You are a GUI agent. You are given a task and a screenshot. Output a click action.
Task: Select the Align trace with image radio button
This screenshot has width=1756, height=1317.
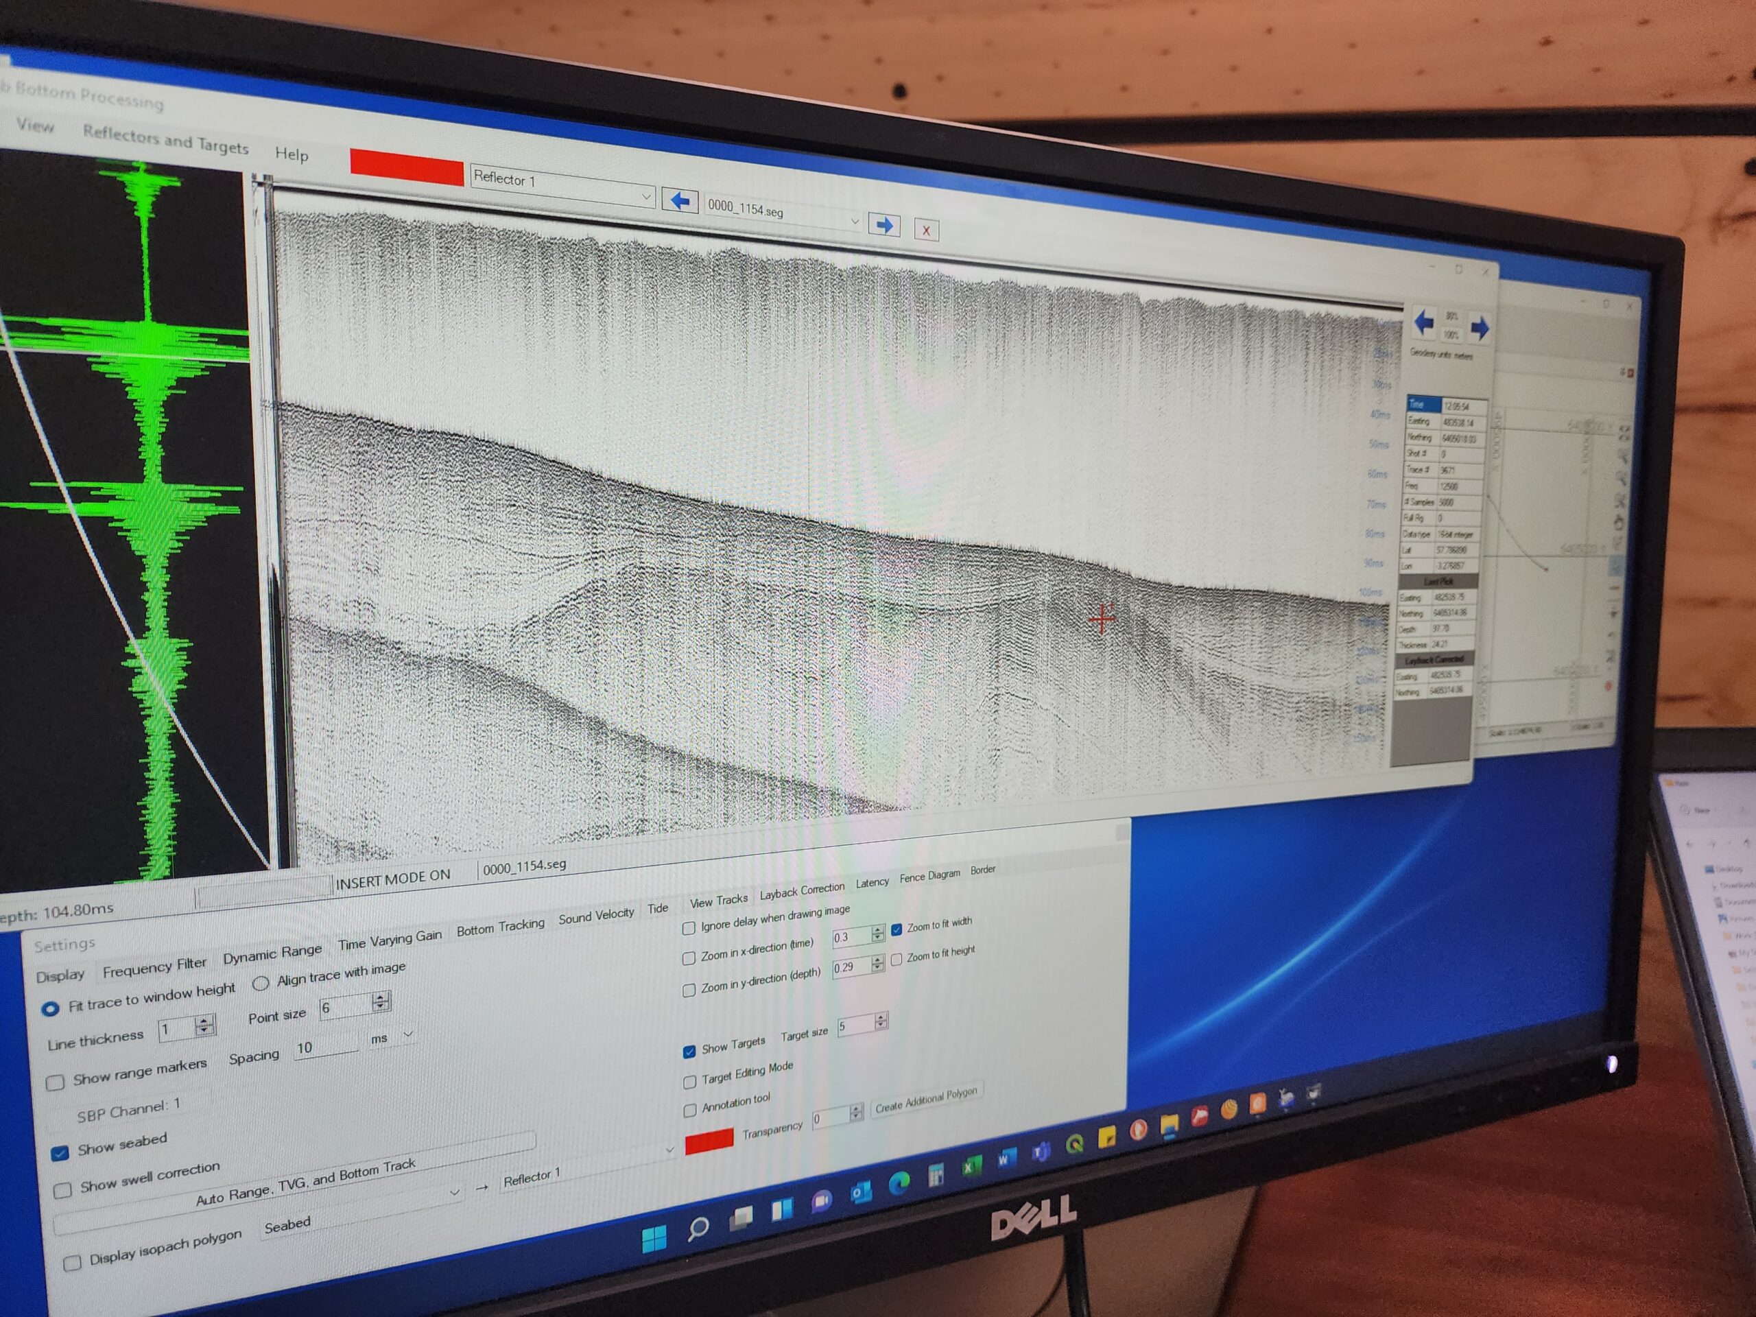point(262,984)
